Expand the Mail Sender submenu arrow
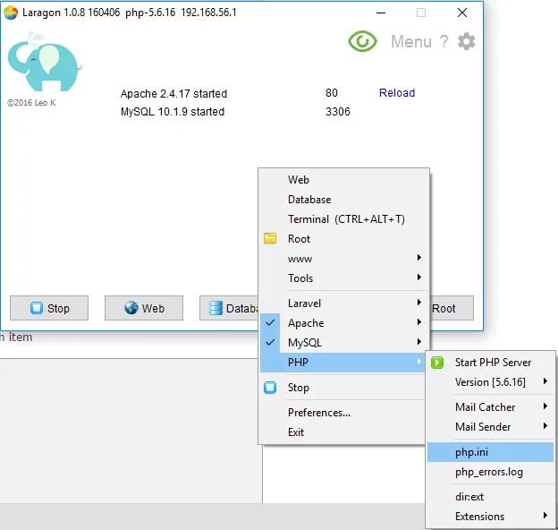Screen dimensions: 558x530 tap(545, 426)
